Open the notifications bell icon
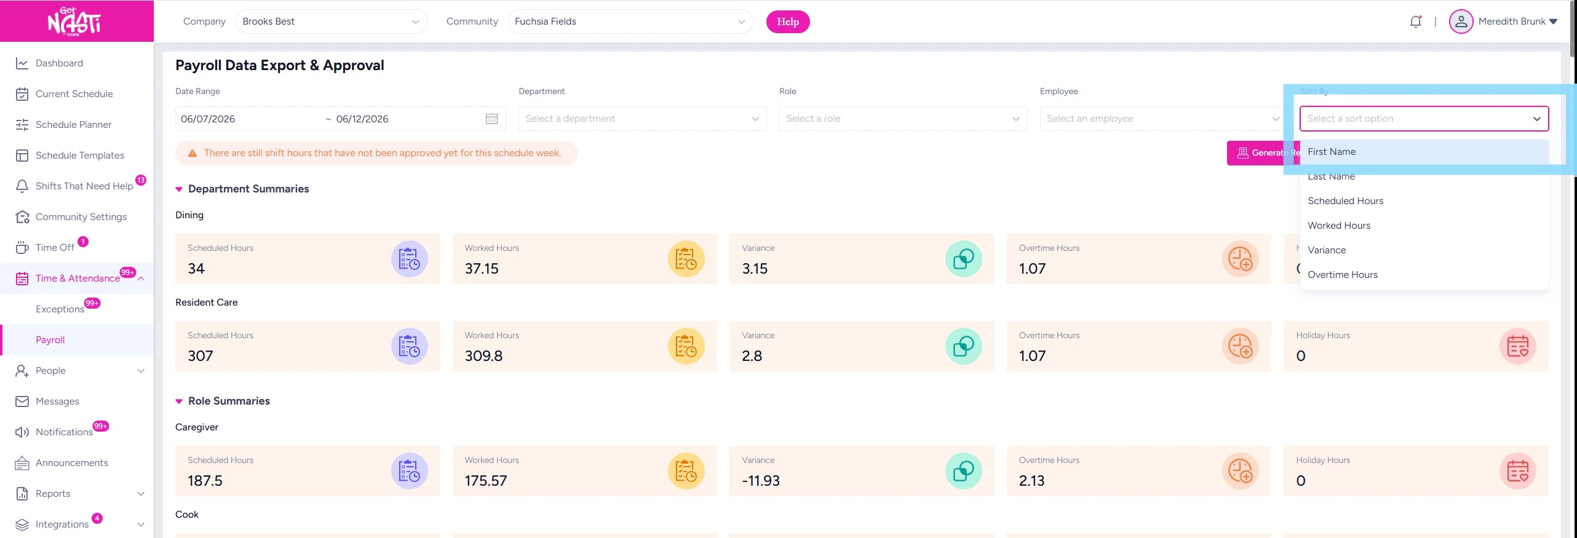This screenshot has height=538, width=1577. (x=1415, y=22)
